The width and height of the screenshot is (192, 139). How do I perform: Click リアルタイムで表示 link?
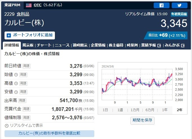click(x=26, y=125)
